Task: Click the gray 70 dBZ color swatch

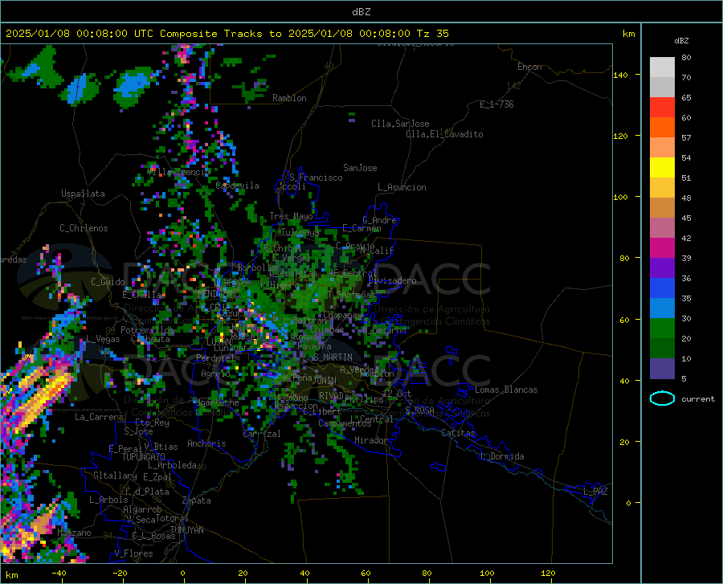Action: (x=662, y=87)
